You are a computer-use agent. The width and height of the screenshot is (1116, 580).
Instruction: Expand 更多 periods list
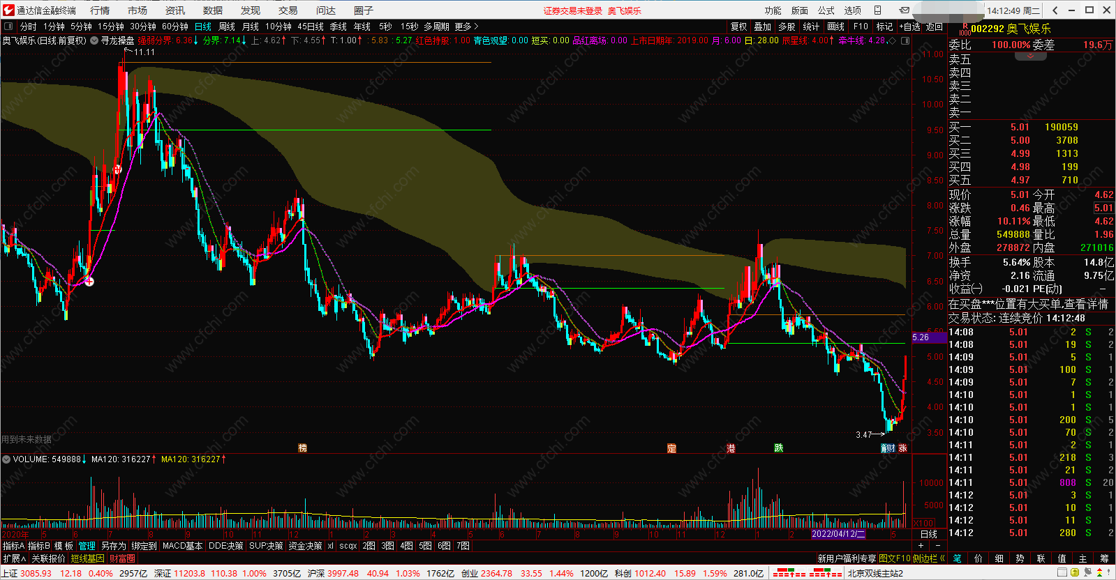[x=466, y=26]
